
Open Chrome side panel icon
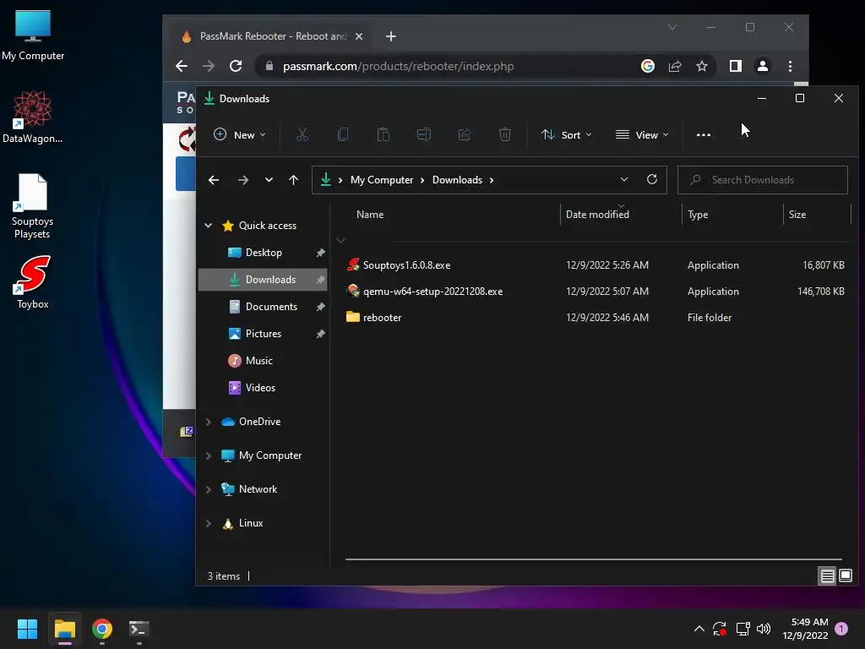tap(736, 66)
